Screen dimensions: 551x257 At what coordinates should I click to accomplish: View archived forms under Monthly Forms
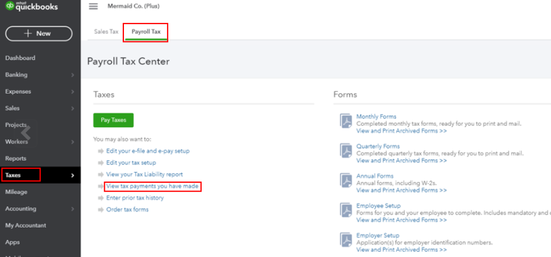tap(402, 131)
